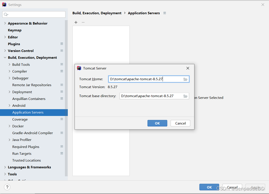269x194 pixels.
Task: Click project-level marker icon beside Coverage
Action: click(x=62, y=119)
